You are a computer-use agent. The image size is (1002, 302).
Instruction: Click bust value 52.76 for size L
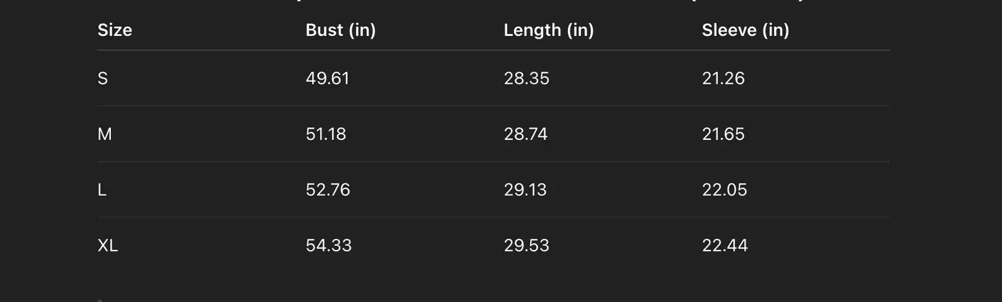pyautogui.click(x=328, y=190)
